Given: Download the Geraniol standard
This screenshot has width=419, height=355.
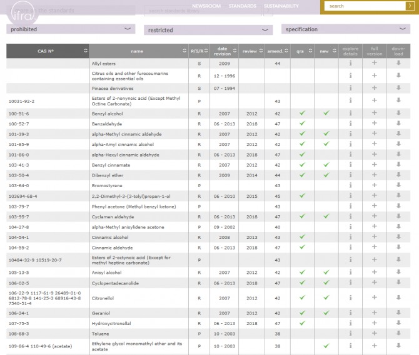Looking at the screenshot, I should (x=398, y=313).
